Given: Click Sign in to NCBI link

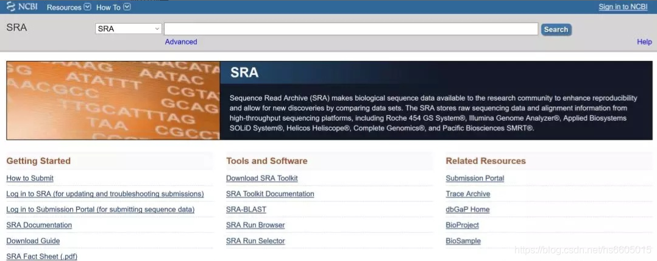Looking at the screenshot, I should coord(623,7).
